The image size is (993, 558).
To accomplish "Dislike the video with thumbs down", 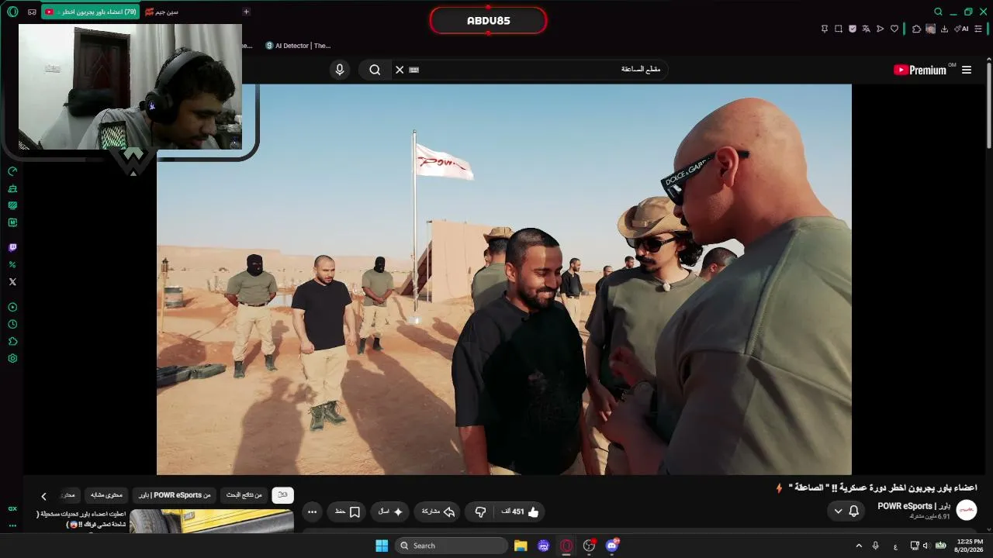I will [x=480, y=511].
